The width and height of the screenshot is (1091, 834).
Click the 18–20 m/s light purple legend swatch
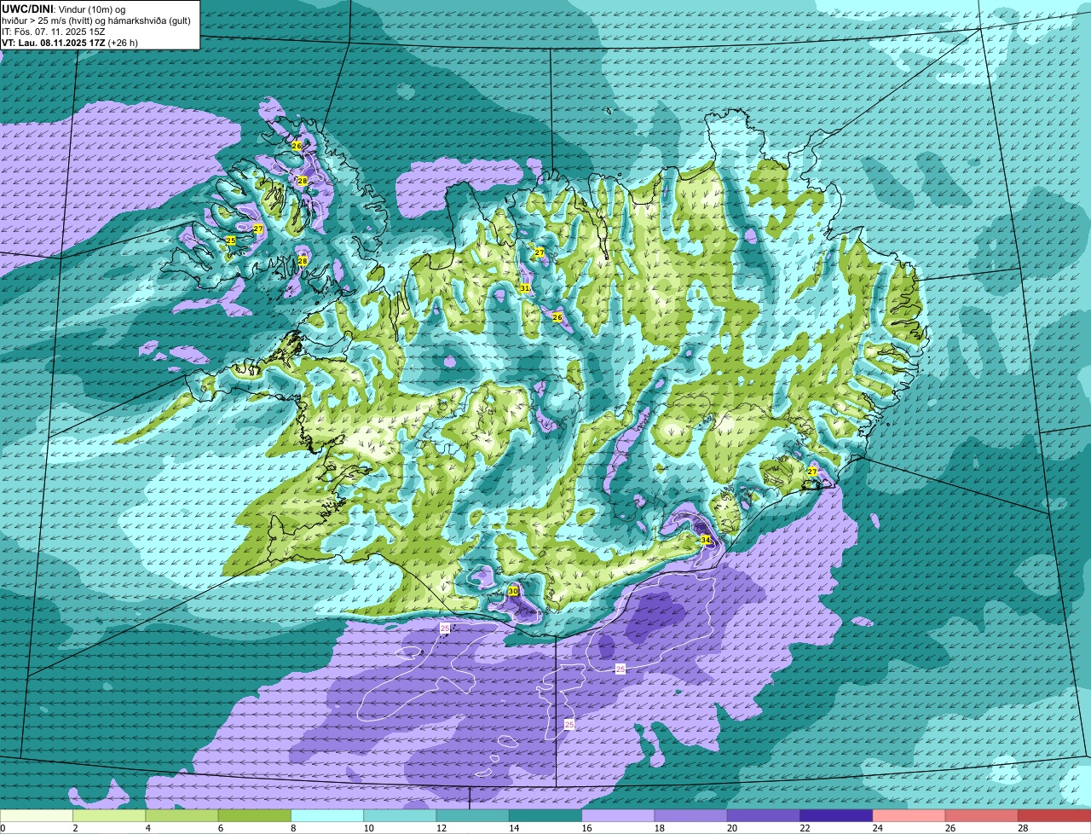point(691,815)
